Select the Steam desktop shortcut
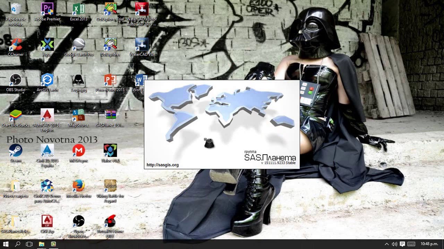 16,153
